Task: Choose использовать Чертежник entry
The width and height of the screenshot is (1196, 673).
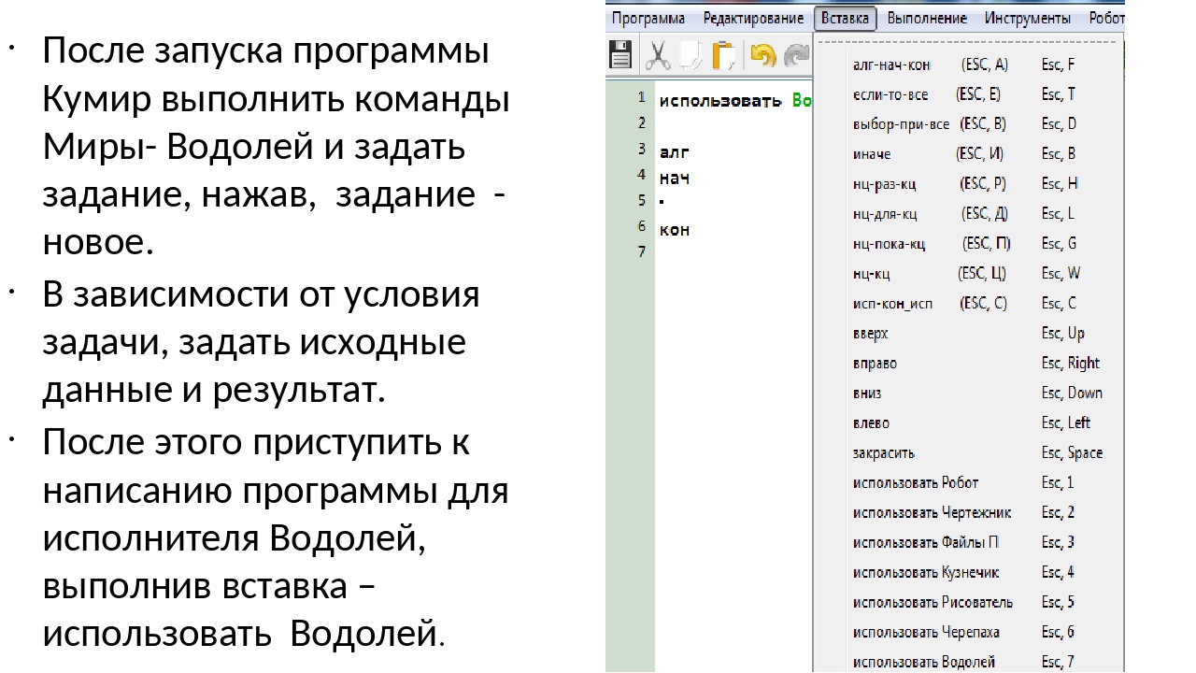Action: click(x=970, y=513)
